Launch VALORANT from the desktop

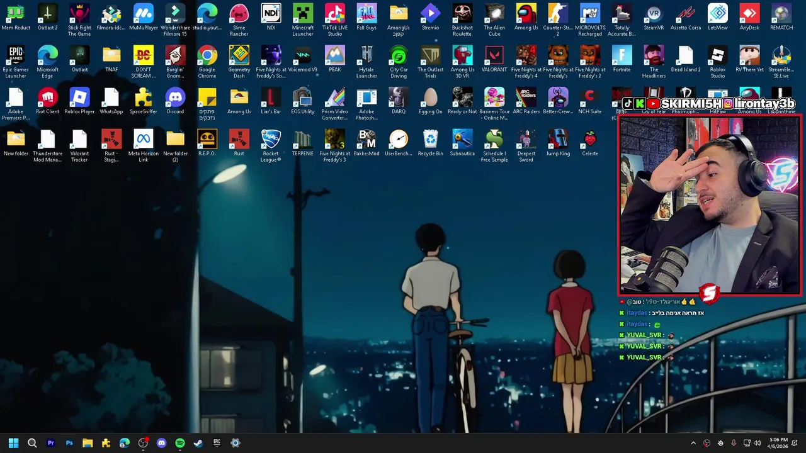(494, 60)
